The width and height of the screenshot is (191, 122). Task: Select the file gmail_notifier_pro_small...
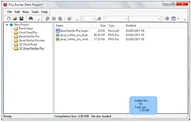75,39
